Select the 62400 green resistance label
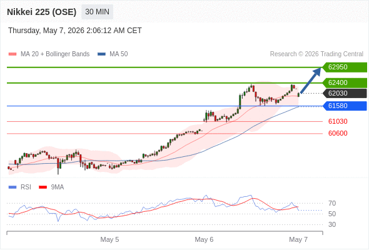The width and height of the screenshot is (369, 250). tap(345, 82)
